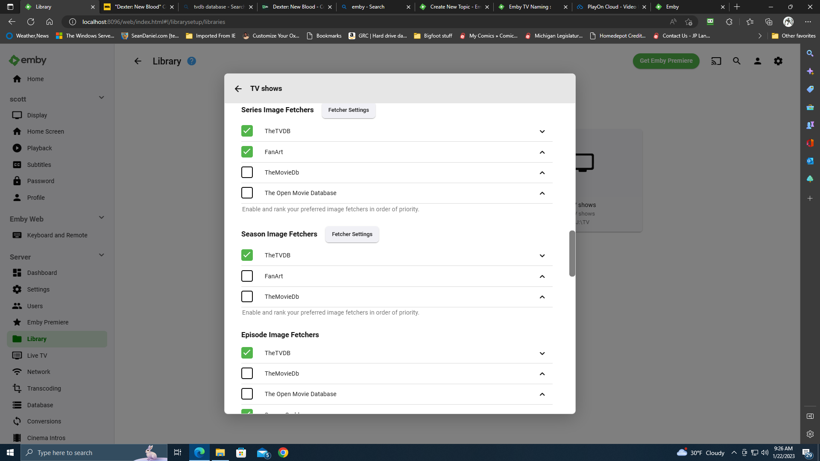The width and height of the screenshot is (820, 461).
Task: Open Dashboard in sidebar
Action: point(57,273)
